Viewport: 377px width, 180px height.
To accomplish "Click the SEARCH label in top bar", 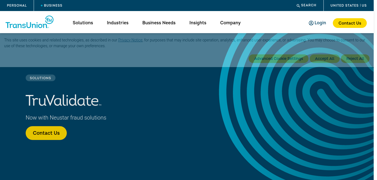I will click(309, 5).
